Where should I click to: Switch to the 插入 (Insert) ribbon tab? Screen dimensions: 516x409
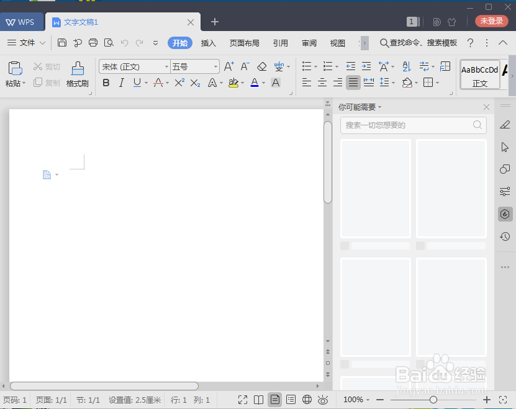(208, 43)
